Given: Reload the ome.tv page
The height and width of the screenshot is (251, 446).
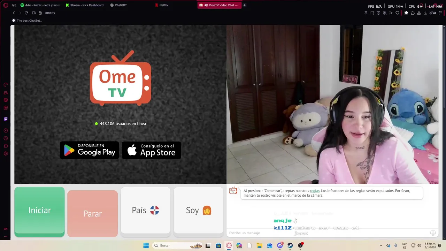Looking at the screenshot, I should [x=26, y=13].
